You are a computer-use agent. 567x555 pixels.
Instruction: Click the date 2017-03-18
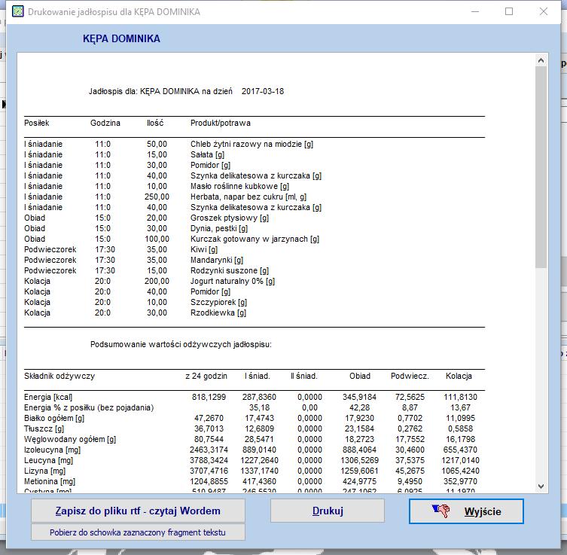click(x=263, y=91)
